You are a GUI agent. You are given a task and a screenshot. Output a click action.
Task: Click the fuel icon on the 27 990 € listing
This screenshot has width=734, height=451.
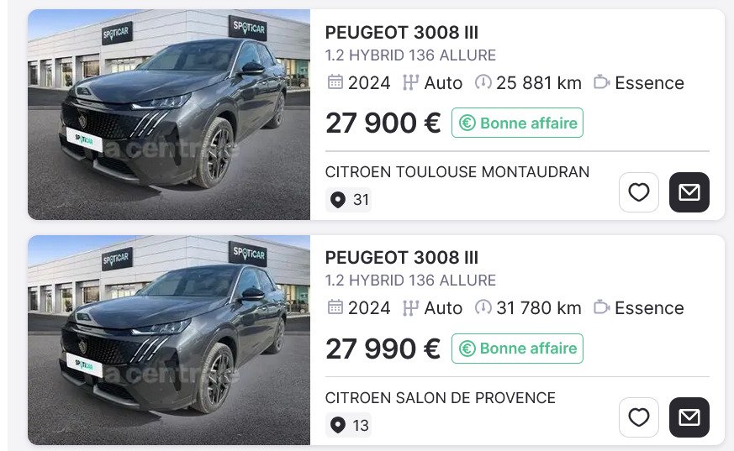click(x=601, y=307)
